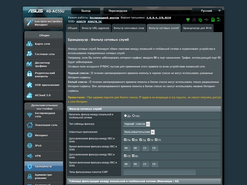This screenshot has height=185, width=247.
Task: Click weekday end hour field '23'
Action: point(146,148)
